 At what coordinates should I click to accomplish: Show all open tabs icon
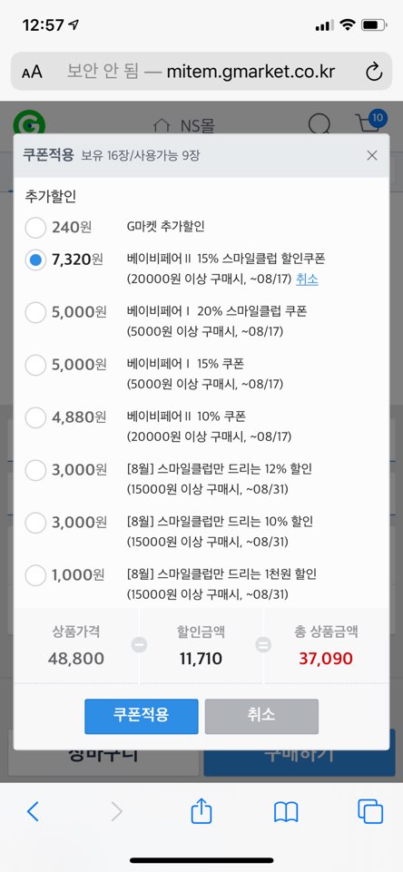(370, 811)
